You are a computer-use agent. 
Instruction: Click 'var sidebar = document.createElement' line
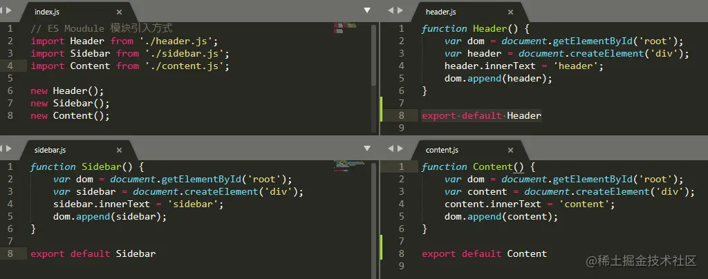(x=178, y=191)
